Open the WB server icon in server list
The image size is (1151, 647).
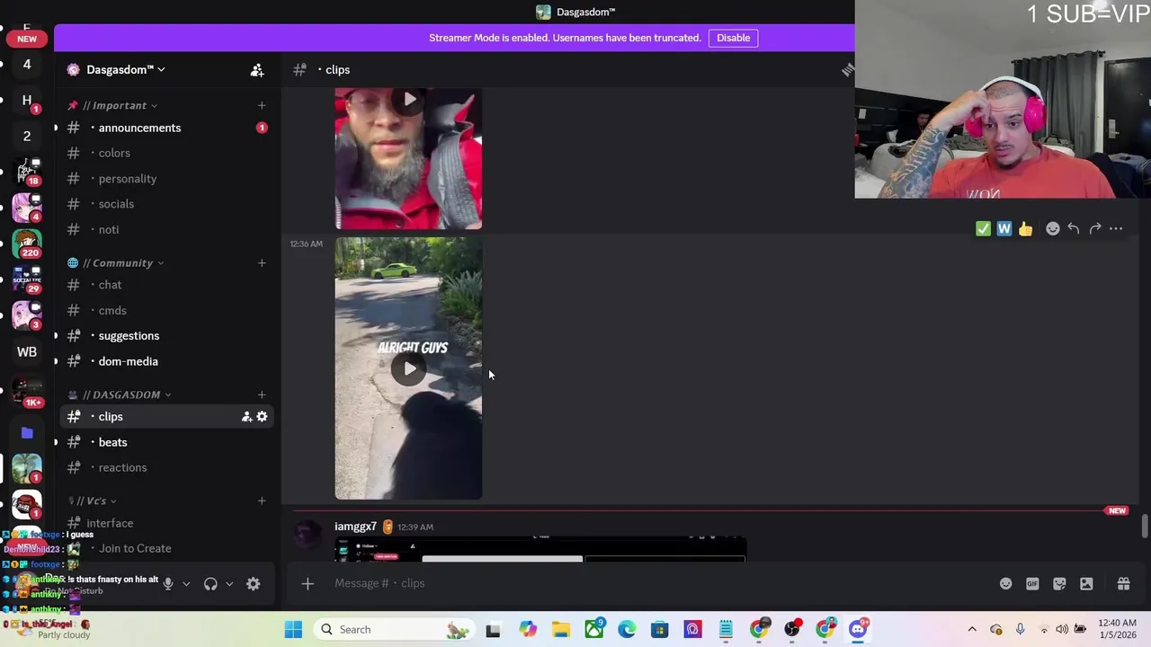(27, 351)
